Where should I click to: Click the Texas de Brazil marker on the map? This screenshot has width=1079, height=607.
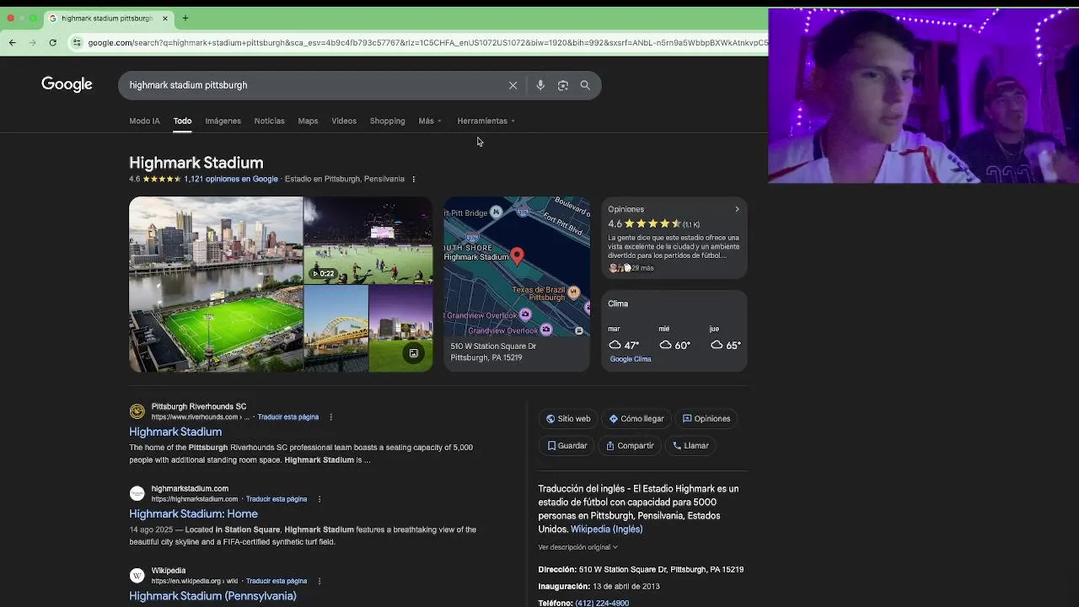click(x=573, y=293)
